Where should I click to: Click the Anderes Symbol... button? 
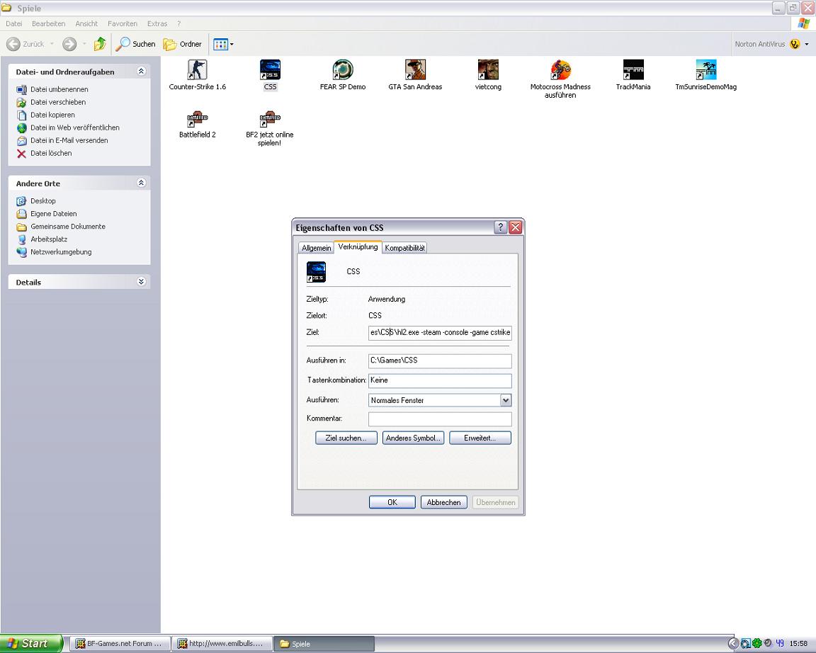coord(413,438)
